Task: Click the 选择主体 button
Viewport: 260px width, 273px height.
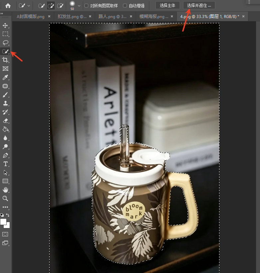Action: point(168,6)
